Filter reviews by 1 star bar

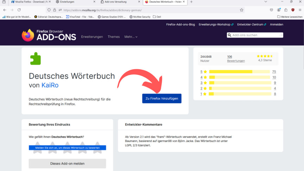[240, 94]
